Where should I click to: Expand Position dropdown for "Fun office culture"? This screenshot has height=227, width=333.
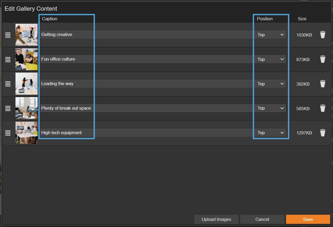[x=270, y=59]
